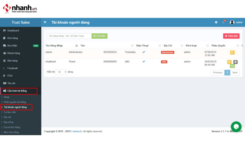Open the Đơn hàng sidebar menu

click(x=13, y=38)
